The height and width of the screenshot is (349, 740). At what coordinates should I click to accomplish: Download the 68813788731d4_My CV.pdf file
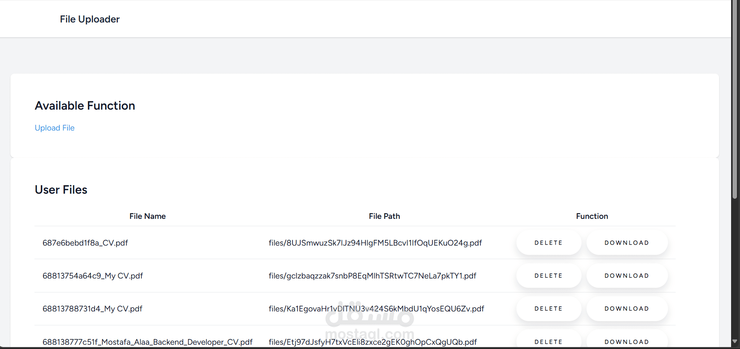click(x=627, y=309)
